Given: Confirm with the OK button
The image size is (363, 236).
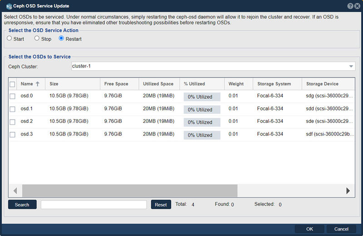Looking at the screenshot, I should coord(309,229).
